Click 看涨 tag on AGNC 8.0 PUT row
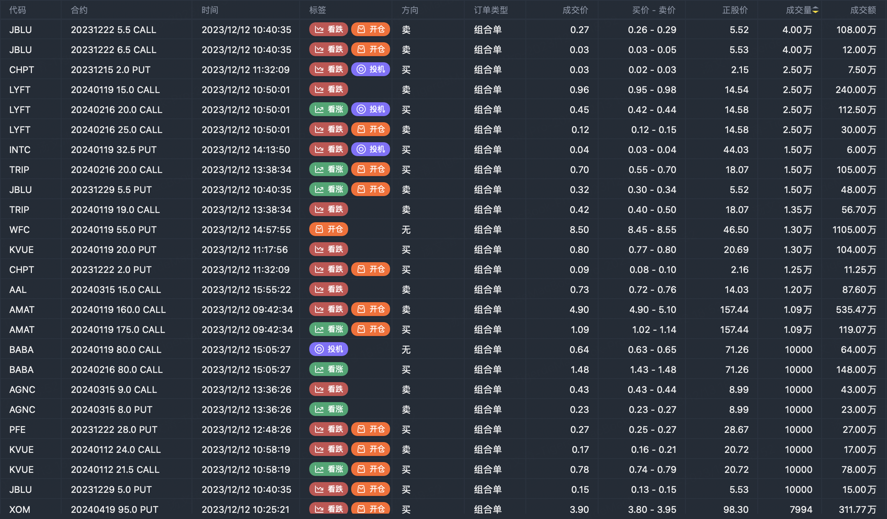This screenshot has width=887, height=519. pyautogui.click(x=328, y=409)
